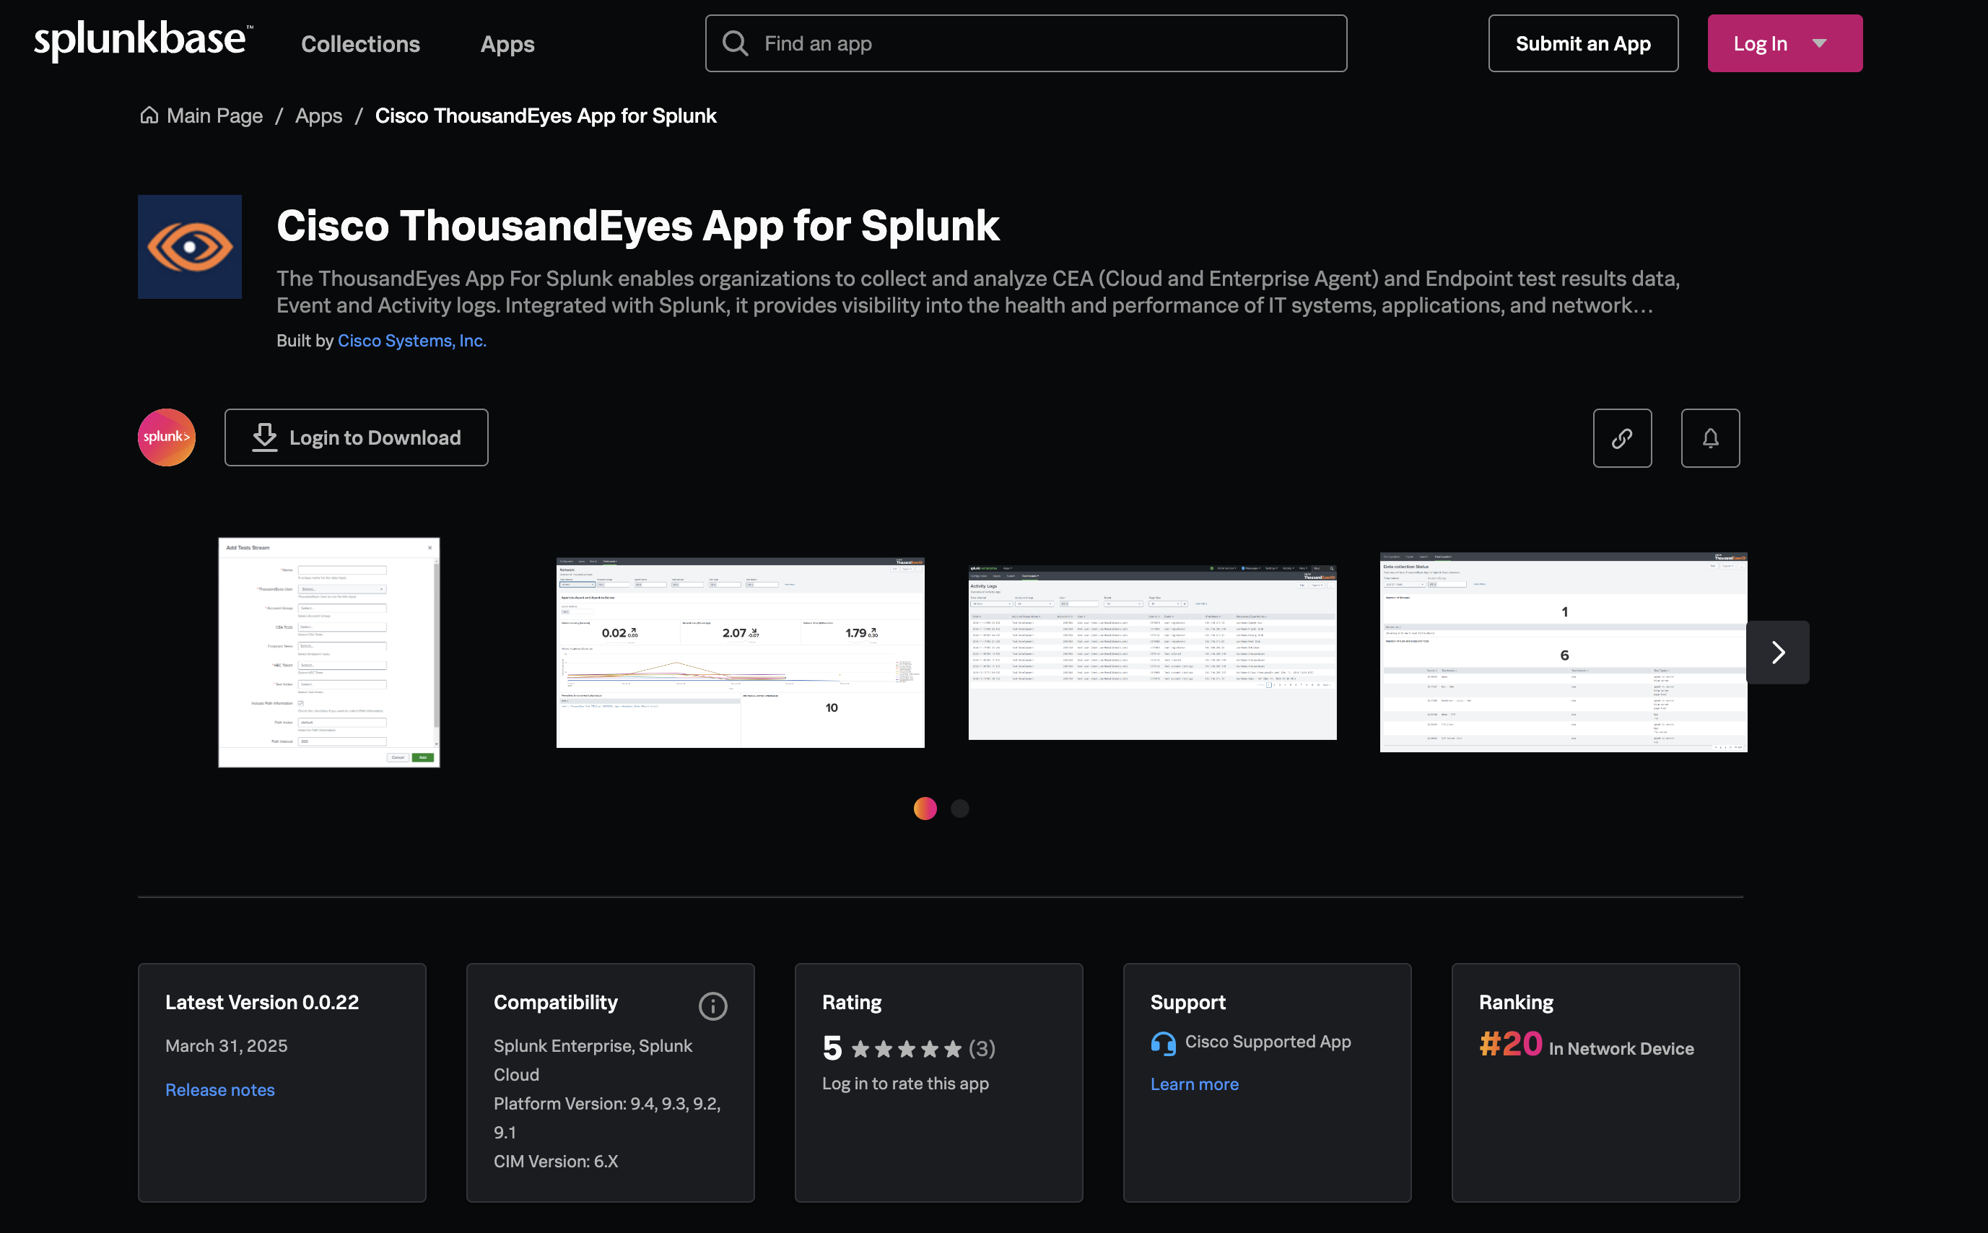
Task: Open Data collection Status screenshot thumbnail
Action: click(1563, 653)
